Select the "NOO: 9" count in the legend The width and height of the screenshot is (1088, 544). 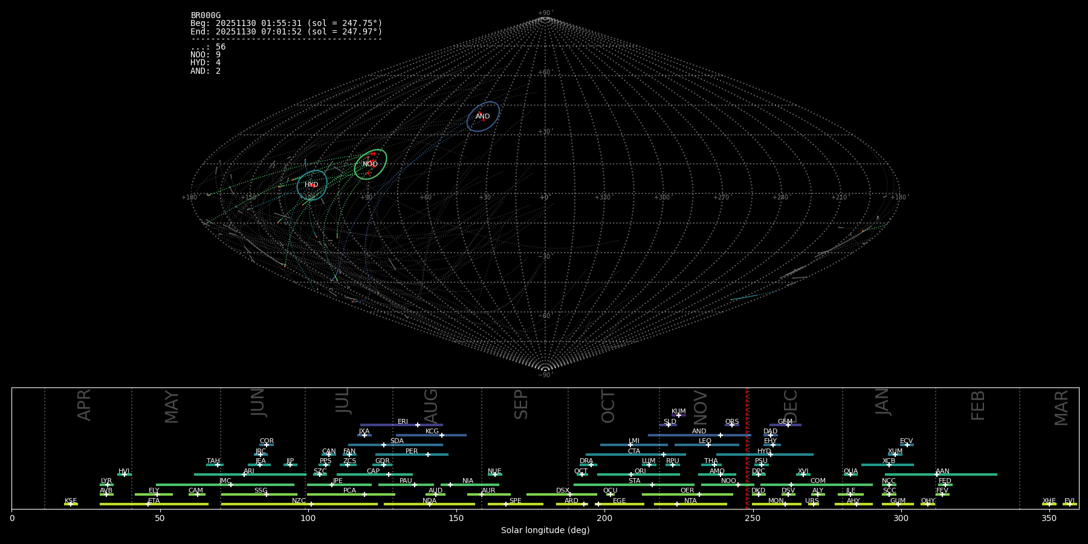(x=206, y=55)
